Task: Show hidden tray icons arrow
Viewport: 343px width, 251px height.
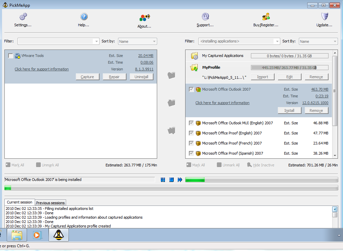Action: 339,235
